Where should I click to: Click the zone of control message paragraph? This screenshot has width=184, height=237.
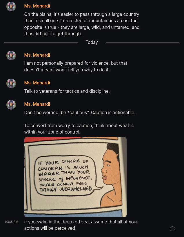79,129
